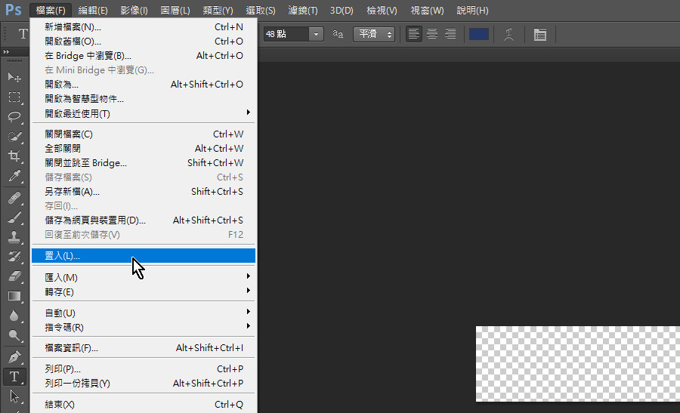Select the Spot Healing Brush tool
The height and width of the screenshot is (413, 680).
pos(14,198)
